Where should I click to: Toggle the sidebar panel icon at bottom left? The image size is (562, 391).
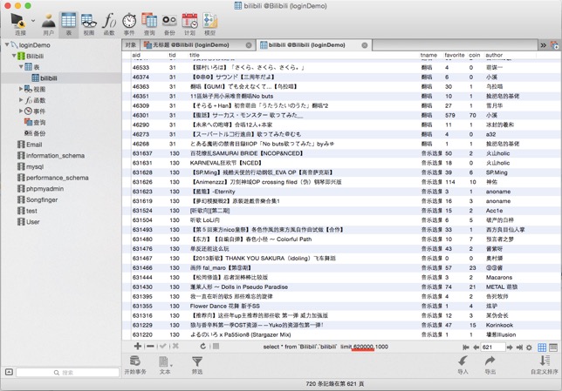[x=9, y=373]
